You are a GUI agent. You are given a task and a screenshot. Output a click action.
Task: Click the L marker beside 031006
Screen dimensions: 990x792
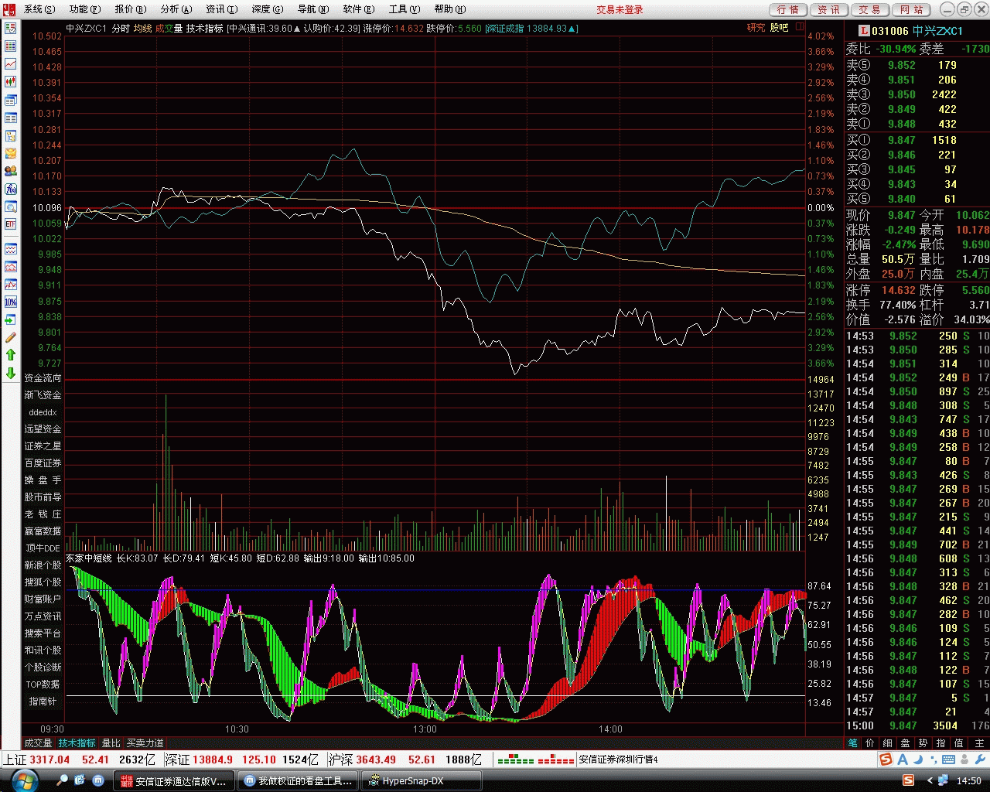(x=864, y=31)
